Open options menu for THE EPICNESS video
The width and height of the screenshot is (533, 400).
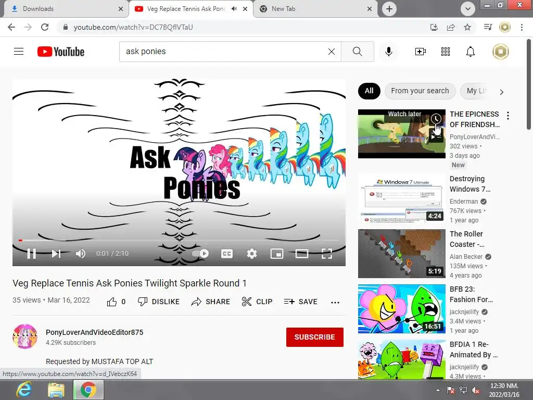pos(508,116)
